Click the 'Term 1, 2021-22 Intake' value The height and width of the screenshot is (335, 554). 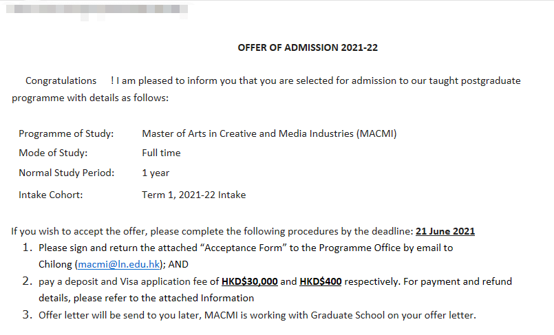193,195
